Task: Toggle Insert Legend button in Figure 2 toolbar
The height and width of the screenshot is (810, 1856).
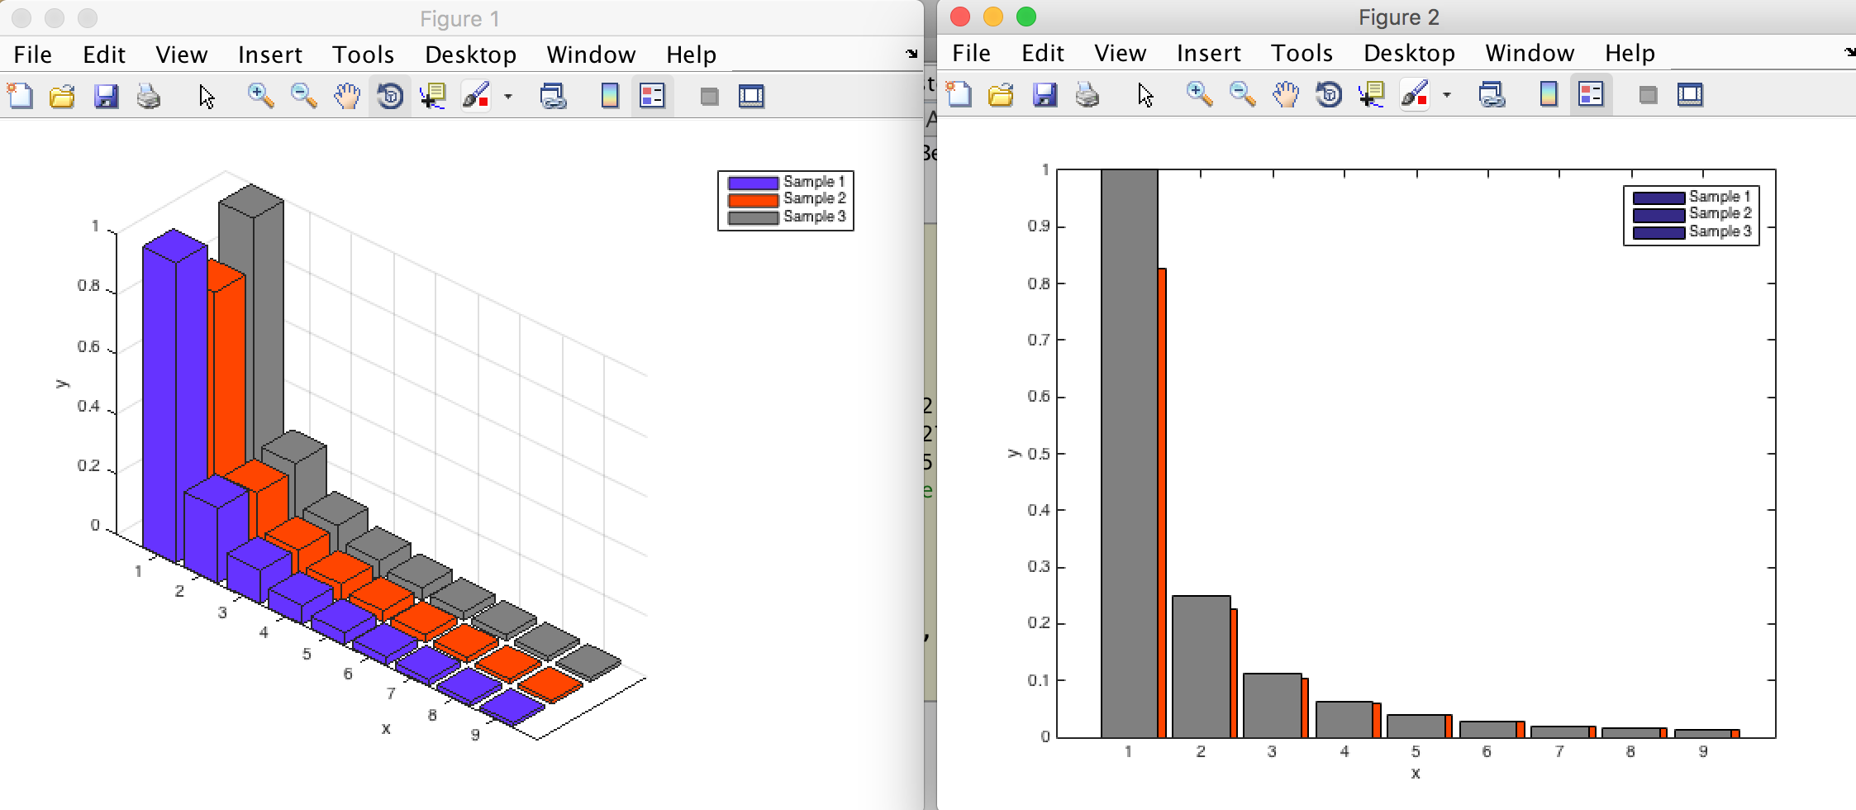Action: [1591, 95]
